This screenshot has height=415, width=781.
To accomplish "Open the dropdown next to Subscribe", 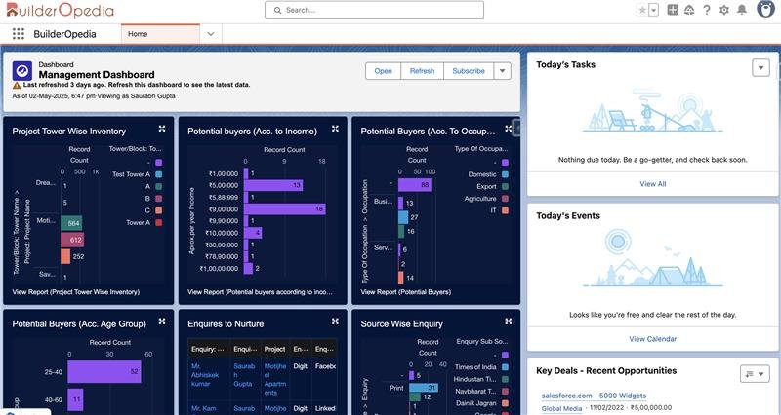I will (502, 71).
